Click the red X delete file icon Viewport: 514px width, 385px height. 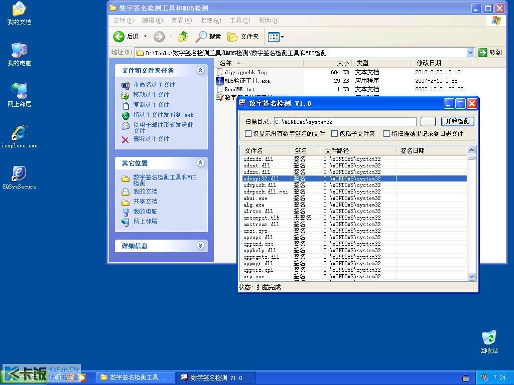(125, 140)
